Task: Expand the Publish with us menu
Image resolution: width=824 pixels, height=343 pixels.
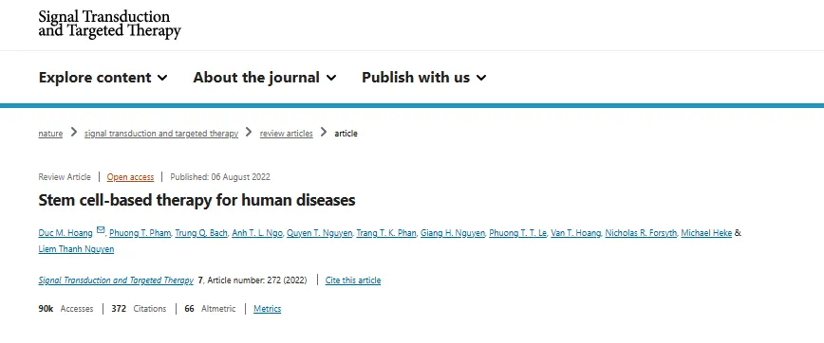Action: 424,78
